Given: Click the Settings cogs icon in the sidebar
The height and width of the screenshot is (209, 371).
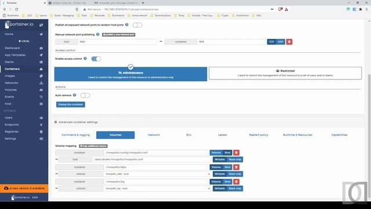Looking at the screenshot, I should [41, 139].
